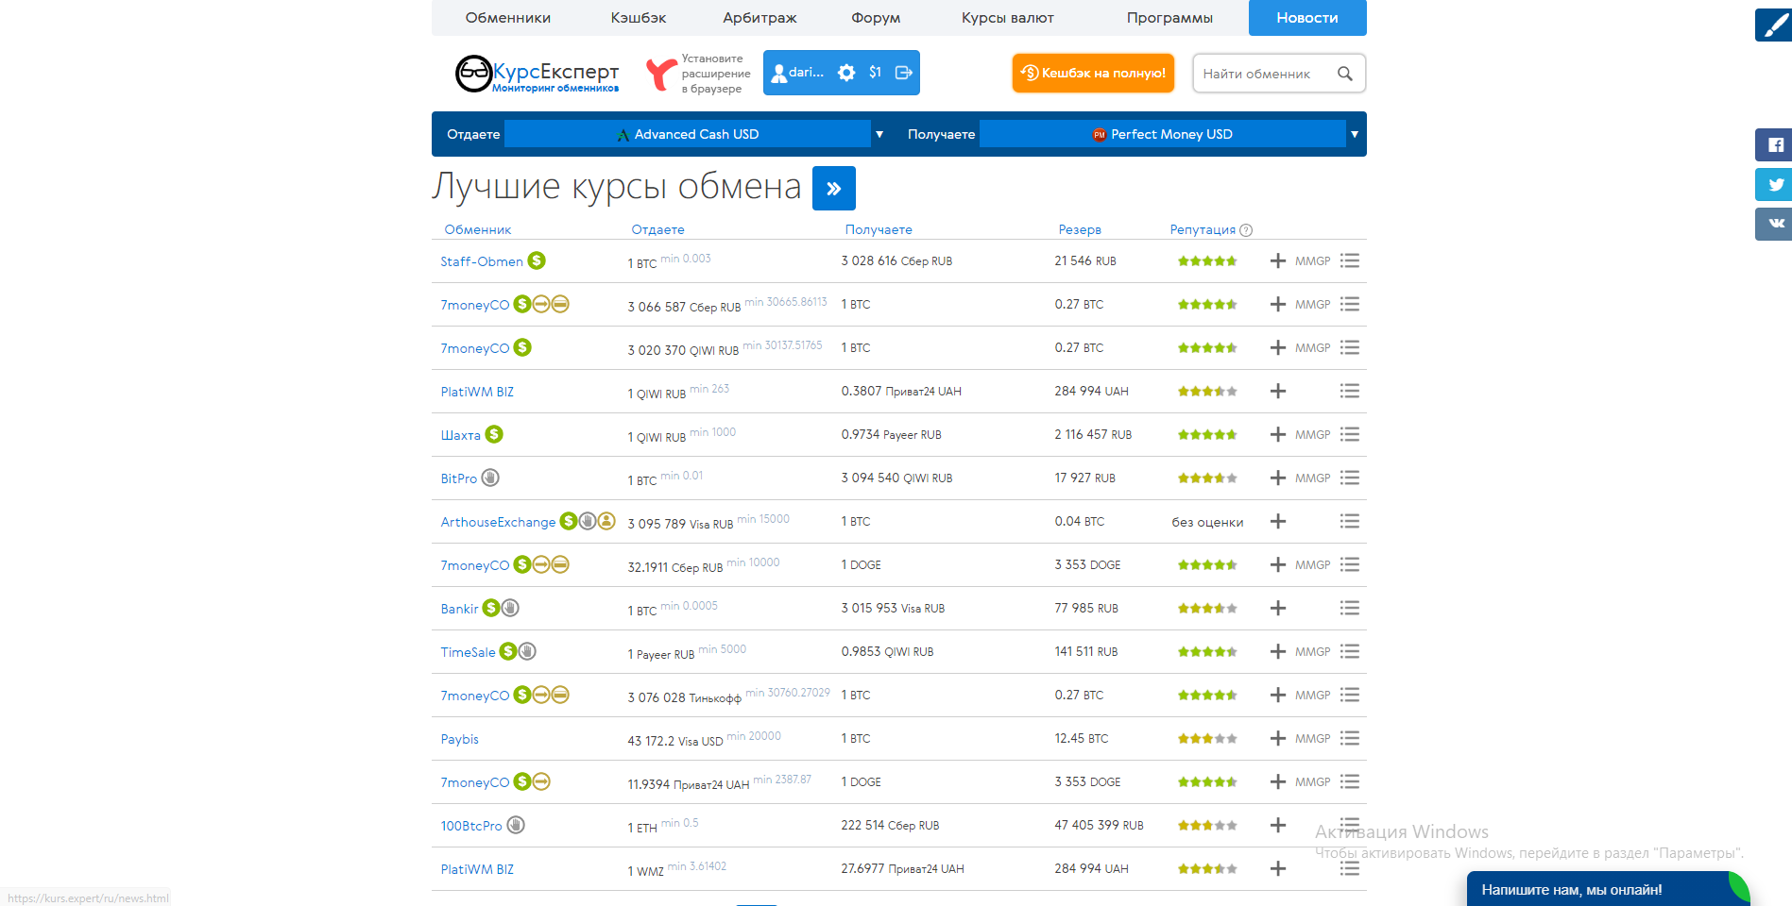Go to the Новости tab
Viewport: 1792px width, 906px height.
coord(1307,18)
